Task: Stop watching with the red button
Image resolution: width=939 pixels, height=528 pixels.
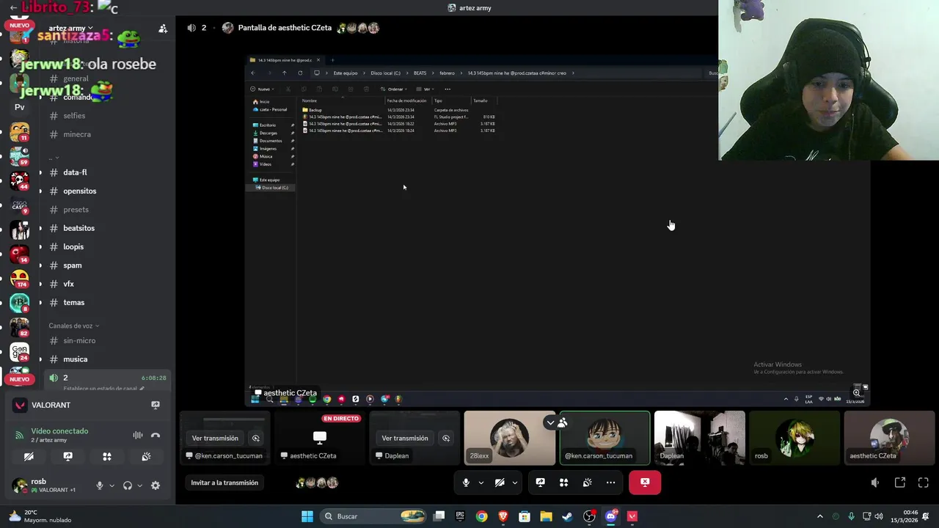Action: tap(645, 483)
